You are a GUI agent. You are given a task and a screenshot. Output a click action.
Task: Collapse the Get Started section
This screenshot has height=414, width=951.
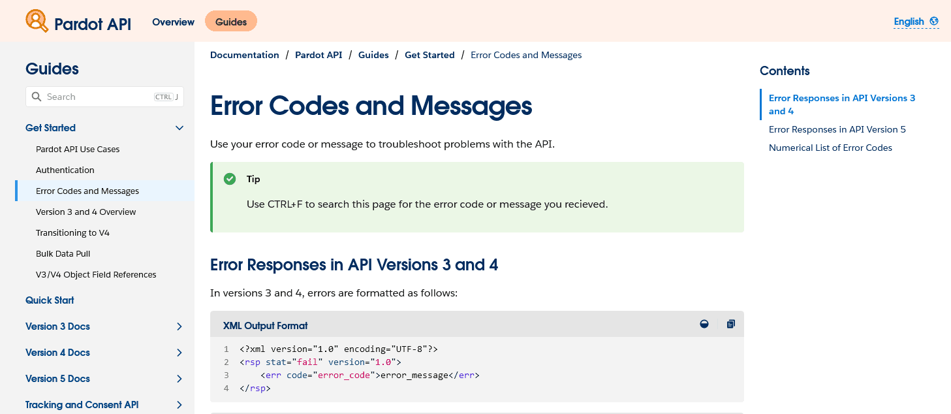[179, 128]
